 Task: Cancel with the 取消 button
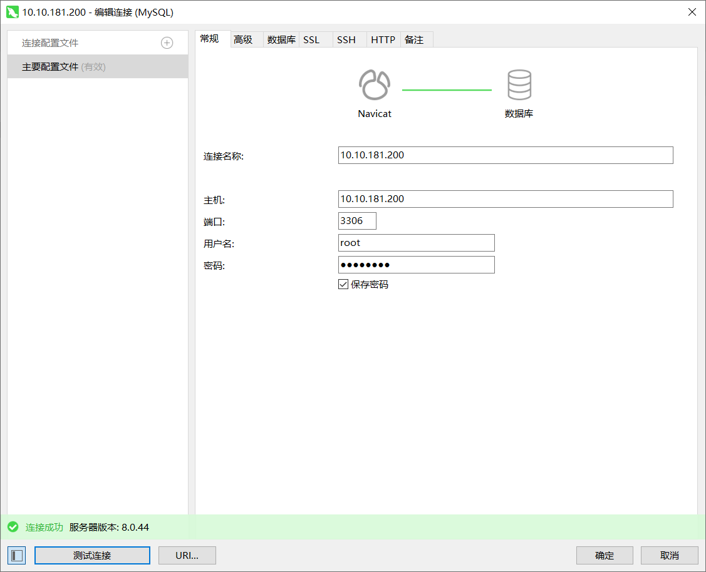coord(670,555)
